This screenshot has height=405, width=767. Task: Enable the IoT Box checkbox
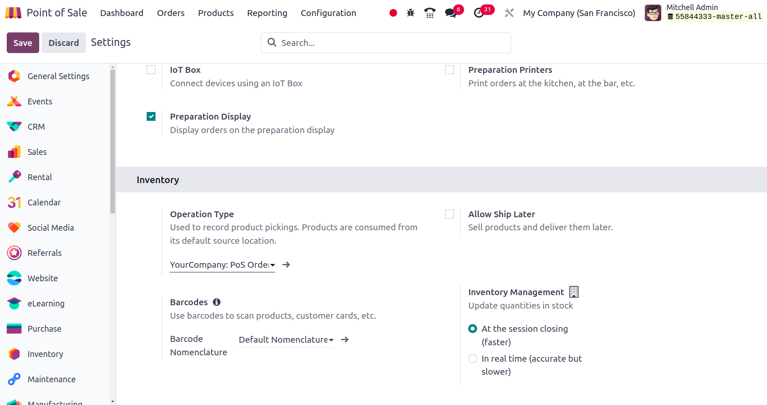click(x=151, y=70)
